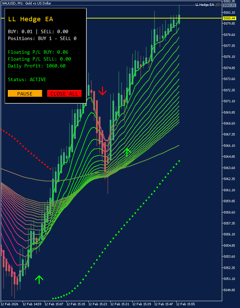Click the 5062.35 price scale value
This screenshot has height=308, width=240.
[x=230, y=179]
